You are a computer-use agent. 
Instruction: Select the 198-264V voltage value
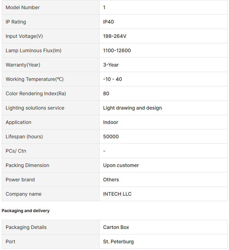[114, 36]
